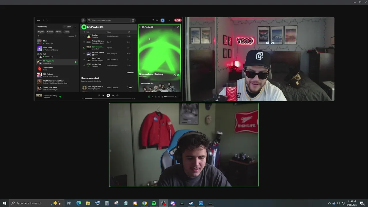Click the 'Find more' link

pyautogui.click(x=130, y=72)
